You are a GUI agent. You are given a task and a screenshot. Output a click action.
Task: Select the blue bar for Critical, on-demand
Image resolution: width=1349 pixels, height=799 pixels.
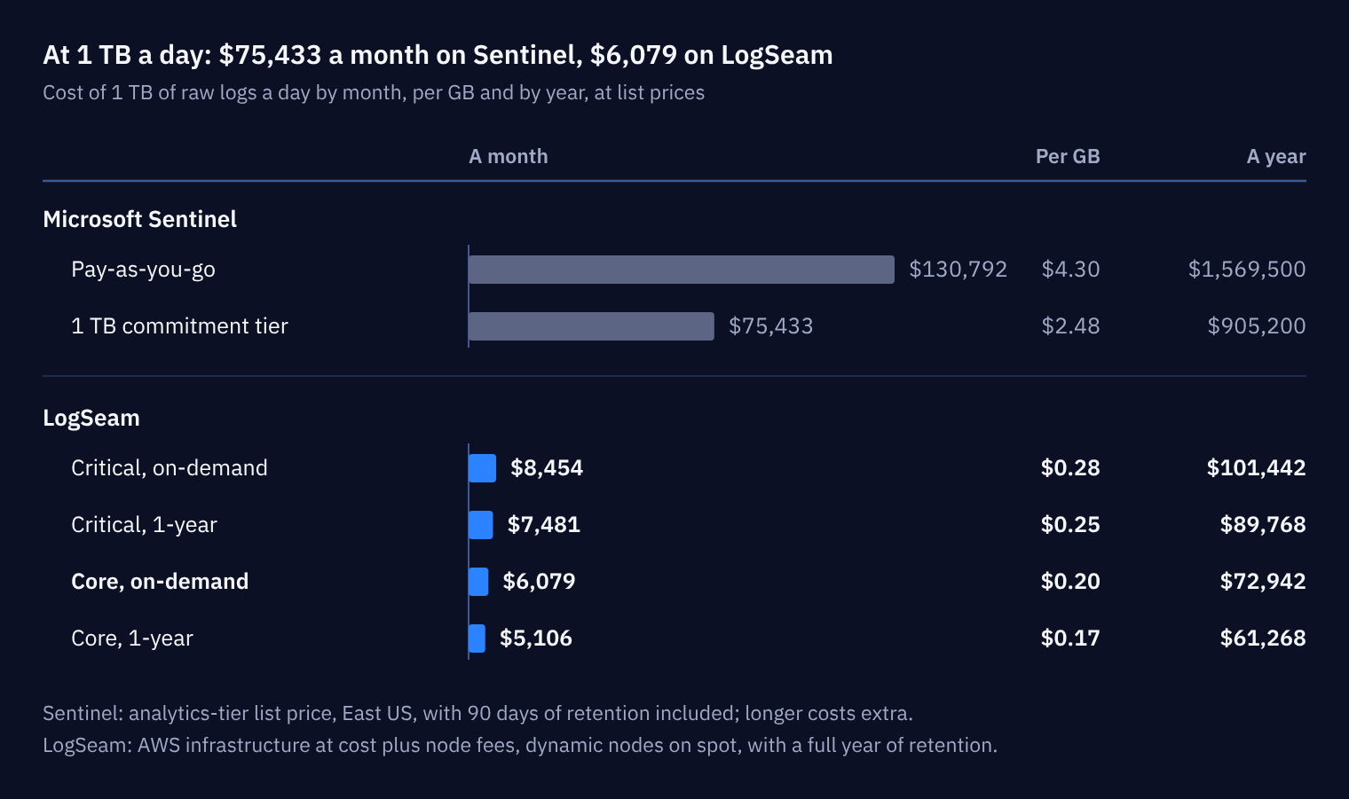click(482, 468)
